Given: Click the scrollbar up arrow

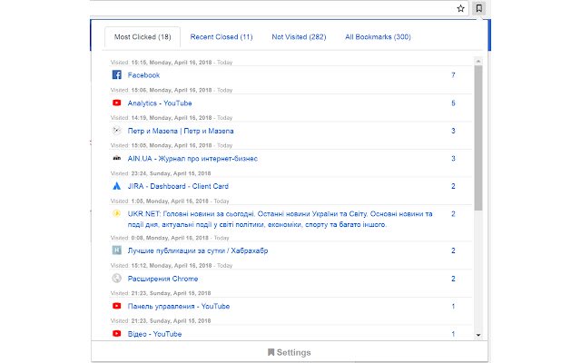Looking at the screenshot, I should [x=478, y=61].
